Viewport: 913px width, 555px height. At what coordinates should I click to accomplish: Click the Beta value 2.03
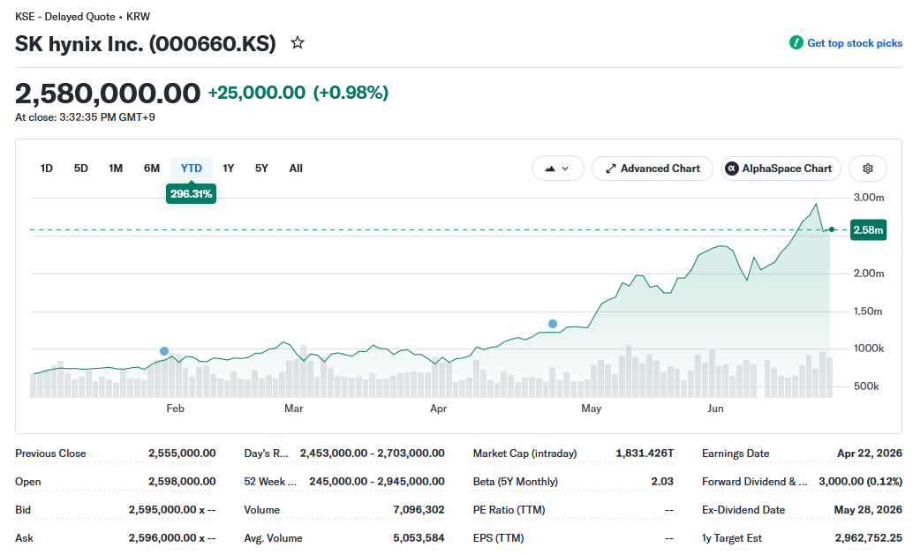click(662, 482)
